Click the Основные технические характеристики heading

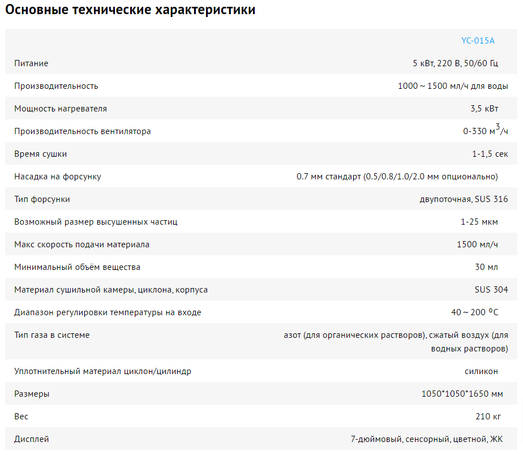click(x=130, y=10)
